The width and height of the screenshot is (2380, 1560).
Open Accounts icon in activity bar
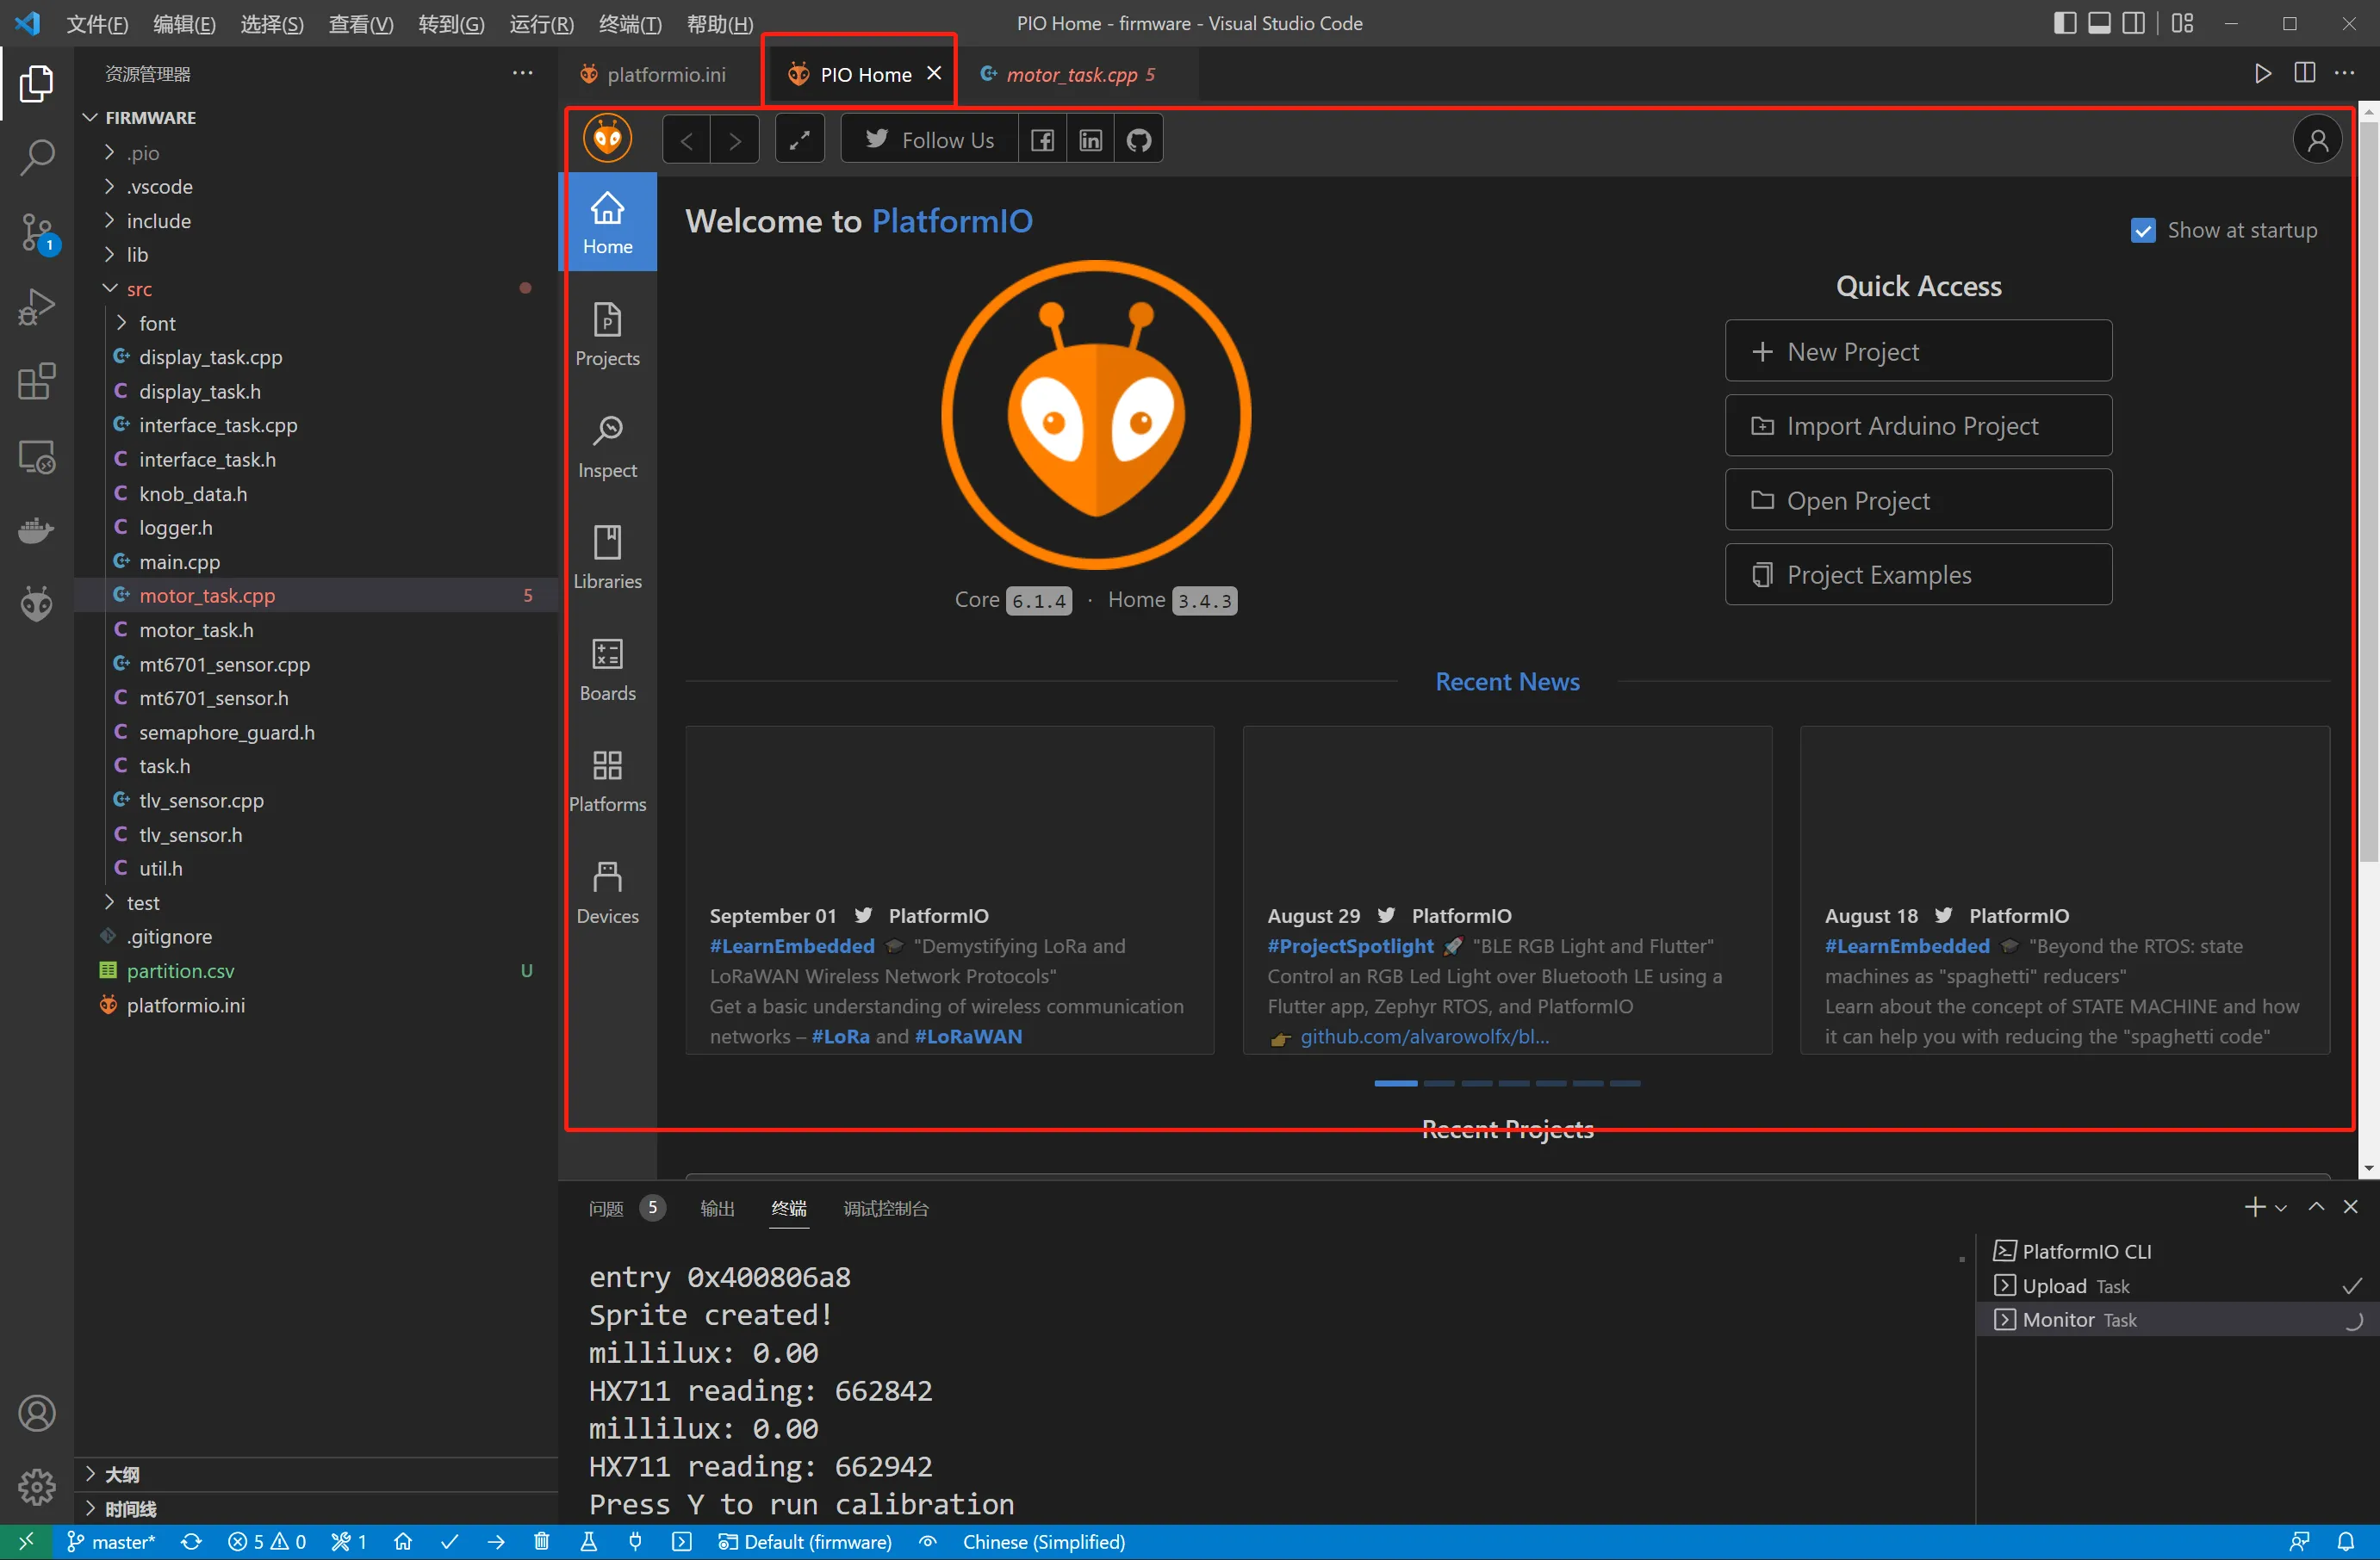click(37, 1413)
